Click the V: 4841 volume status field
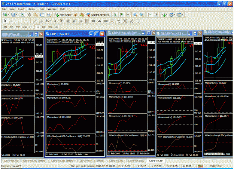Screen dimensions: 234x169 click(186, 166)
